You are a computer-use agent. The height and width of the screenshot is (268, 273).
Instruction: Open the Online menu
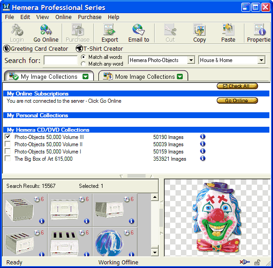tap(63, 17)
